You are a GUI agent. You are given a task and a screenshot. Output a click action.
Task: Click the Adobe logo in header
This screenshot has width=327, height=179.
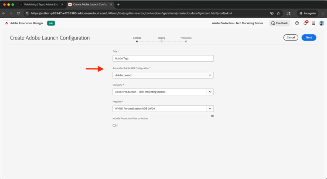pyautogui.click(x=7, y=23)
